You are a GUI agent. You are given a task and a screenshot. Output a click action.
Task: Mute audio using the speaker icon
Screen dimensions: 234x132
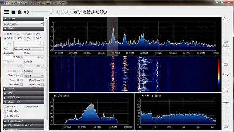pos(26,12)
